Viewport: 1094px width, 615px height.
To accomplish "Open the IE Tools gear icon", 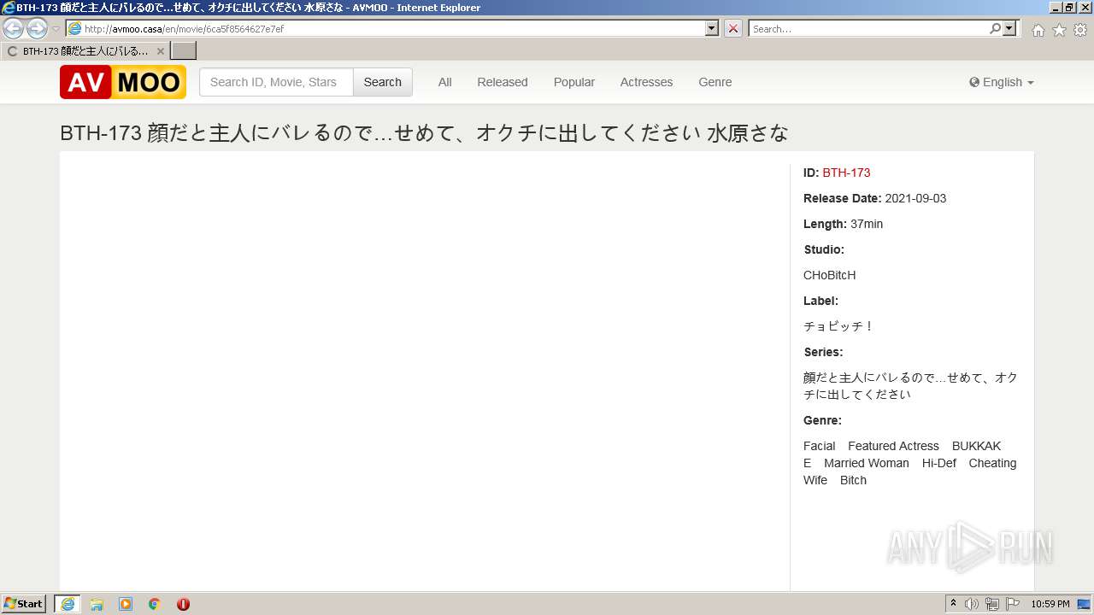I will click(x=1080, y=30).
